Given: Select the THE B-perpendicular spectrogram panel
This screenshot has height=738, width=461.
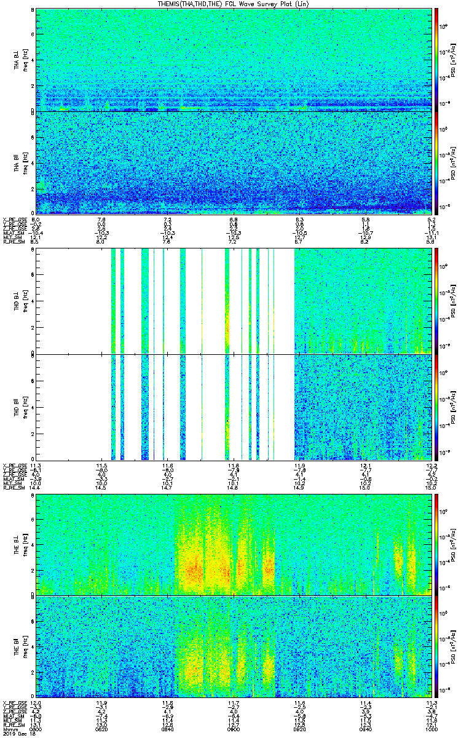Looking at the screenshot, I should (x=233, y=544).
